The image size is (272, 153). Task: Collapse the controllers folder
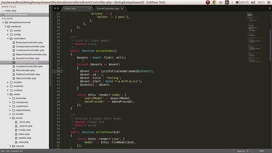(x=8, y=39)
